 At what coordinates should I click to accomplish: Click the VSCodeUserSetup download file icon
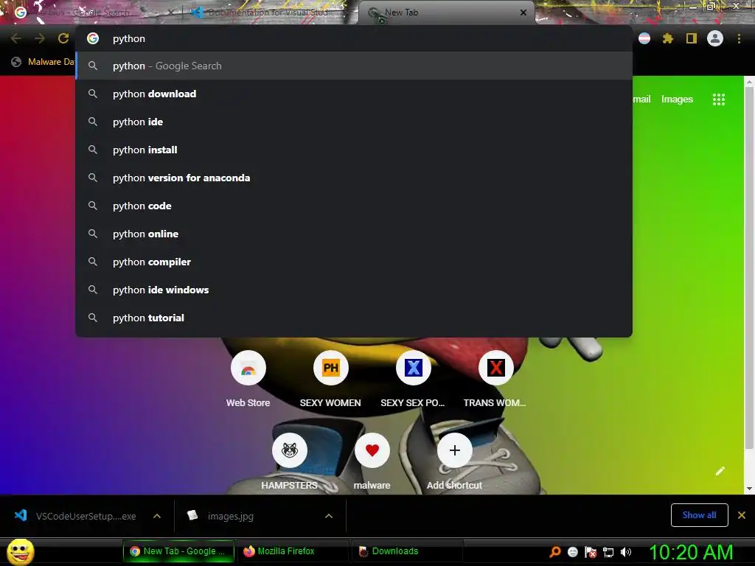coord(21,515)
